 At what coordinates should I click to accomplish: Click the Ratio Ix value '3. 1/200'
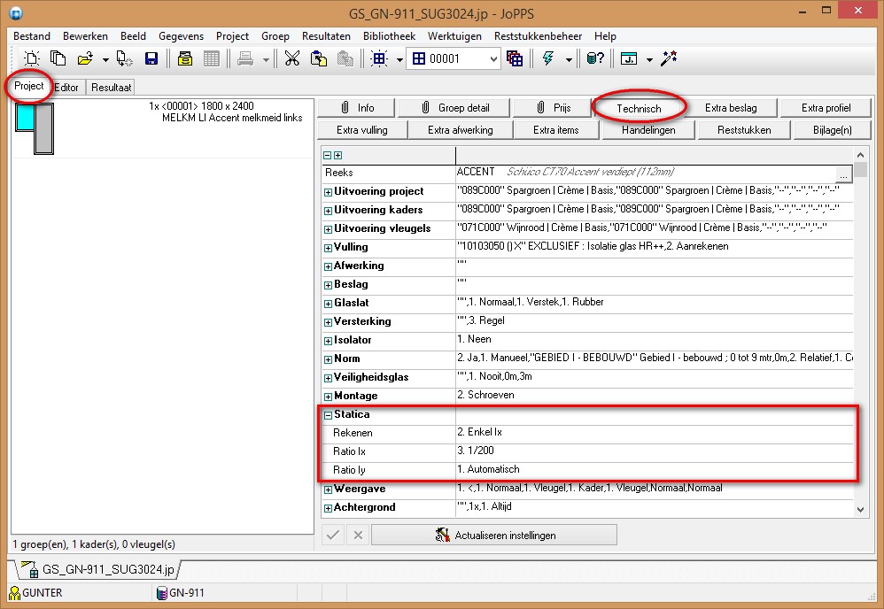point(476,451)
